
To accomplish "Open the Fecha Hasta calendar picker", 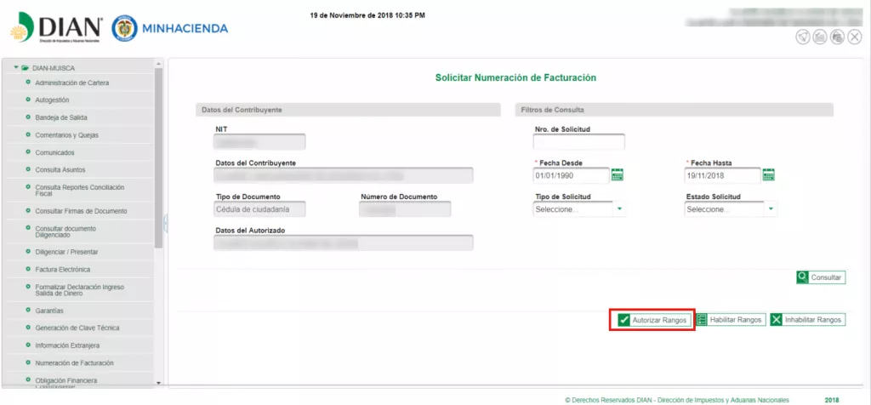I will (x=768, y=175).
